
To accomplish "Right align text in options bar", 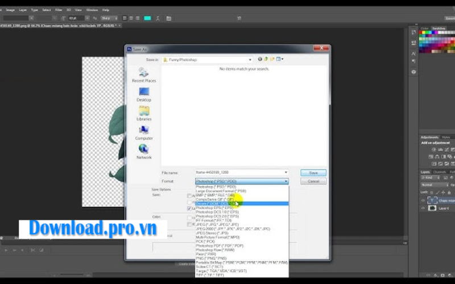I will [138, 18].
